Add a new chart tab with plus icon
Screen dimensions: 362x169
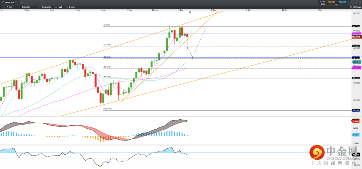coord(22,2)
